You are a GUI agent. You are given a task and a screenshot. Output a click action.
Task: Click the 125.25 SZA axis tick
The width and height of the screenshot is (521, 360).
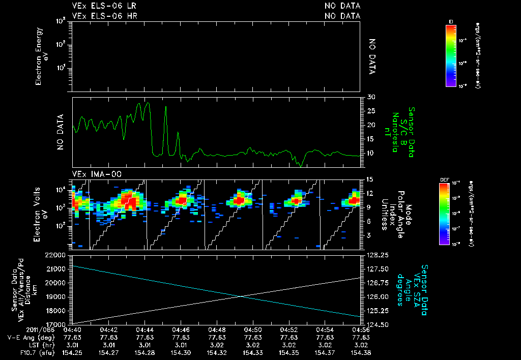click(x=378, y=311)
